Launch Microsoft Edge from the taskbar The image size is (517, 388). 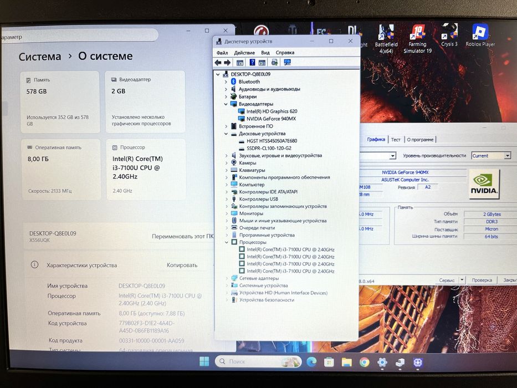coord(311,362)
